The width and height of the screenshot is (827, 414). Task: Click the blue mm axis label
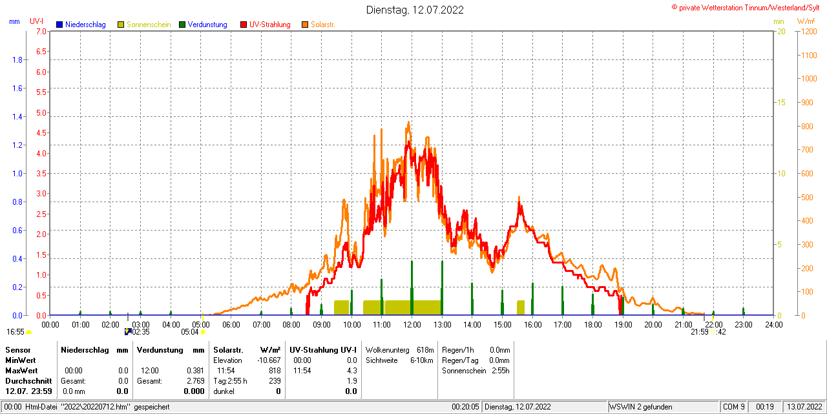coord(15,21)
